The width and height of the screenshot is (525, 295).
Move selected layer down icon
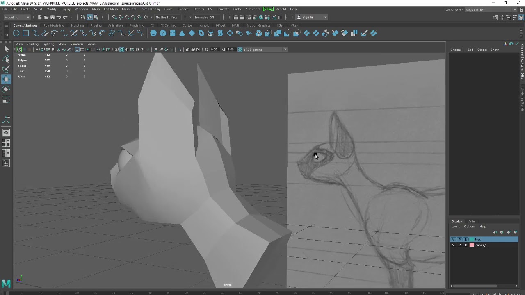click(x=501, y=232)
